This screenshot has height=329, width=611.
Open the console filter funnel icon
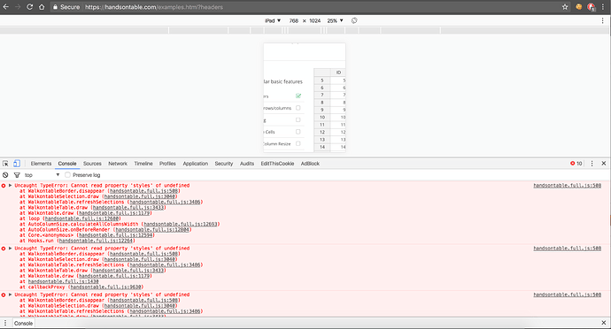17,175
